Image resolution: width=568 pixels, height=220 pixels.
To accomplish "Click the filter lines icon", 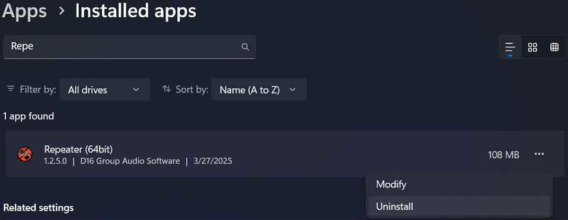I will 11,89.
